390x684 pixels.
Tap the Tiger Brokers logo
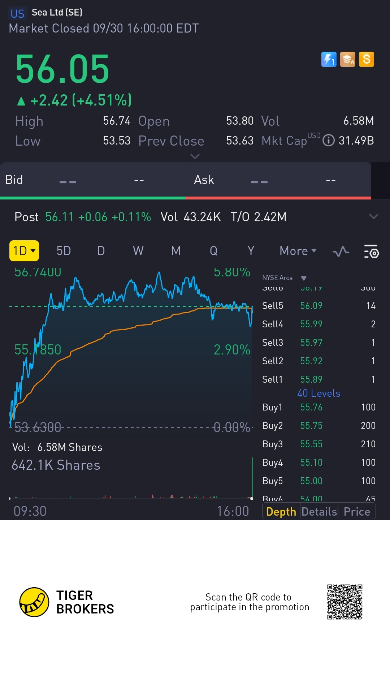[x=34, y=602]
